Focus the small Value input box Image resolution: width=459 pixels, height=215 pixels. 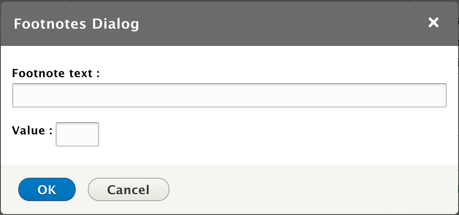(x=77, y=134)
